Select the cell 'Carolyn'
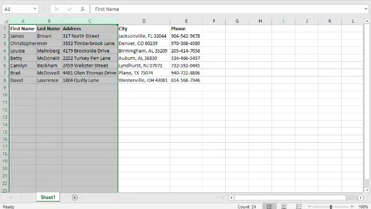371x209 pixels. [23, 66]
